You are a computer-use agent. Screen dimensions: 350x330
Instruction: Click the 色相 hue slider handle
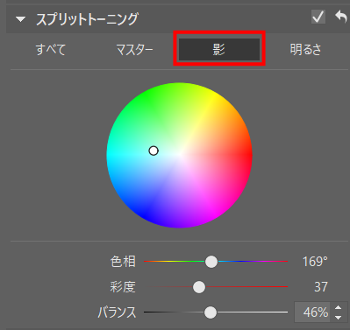211,262
